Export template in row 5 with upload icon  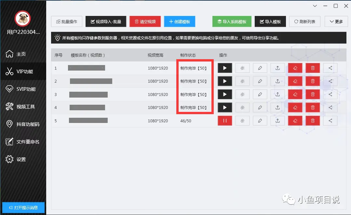tap(277, 121)
